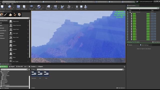Open Blueprints toolbar icon
160x90 pixels.
click(48, 7)
